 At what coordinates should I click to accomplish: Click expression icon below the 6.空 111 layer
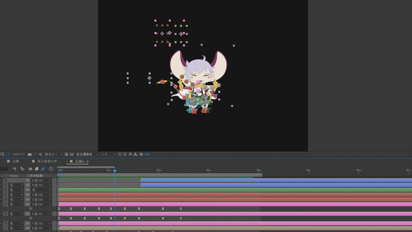[31, 218]
